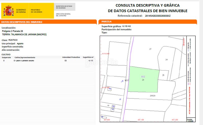Screen dimensions: 203x125
Task: Select cadastral reference 28145A002000280000IZ
Action: (158, 16)
